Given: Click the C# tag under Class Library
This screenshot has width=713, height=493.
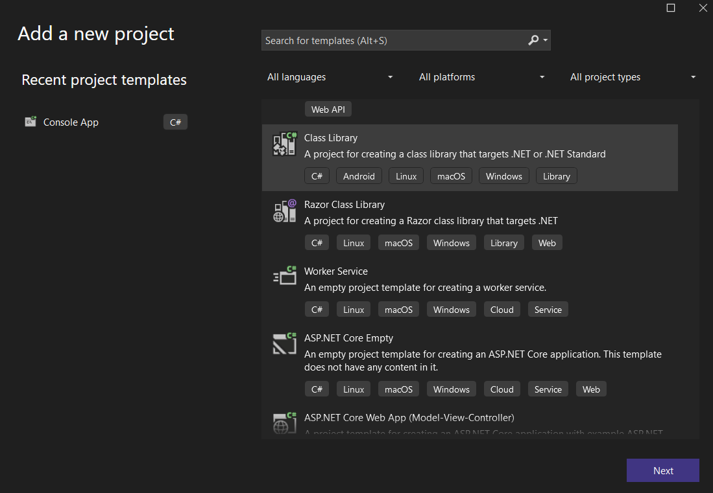Looking at the screenshot, I should click(x=317, y=176).
